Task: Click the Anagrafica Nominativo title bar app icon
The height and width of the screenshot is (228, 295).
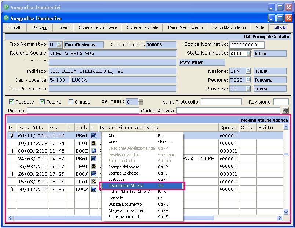Action: 6,18
